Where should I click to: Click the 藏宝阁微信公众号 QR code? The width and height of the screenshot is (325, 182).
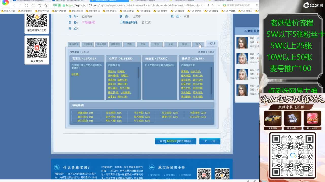pos(37,21)
